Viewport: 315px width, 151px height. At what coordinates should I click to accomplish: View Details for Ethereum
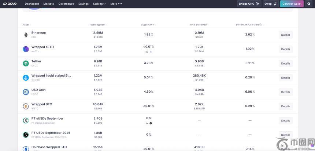point(285,35)
